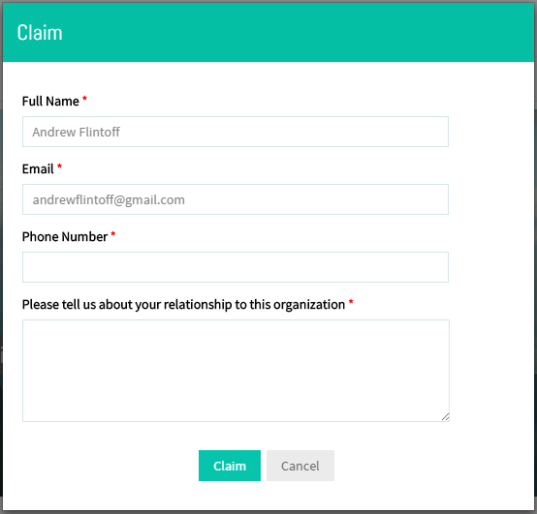
Task: Submit the form with green Claim button
Action: 230,466
